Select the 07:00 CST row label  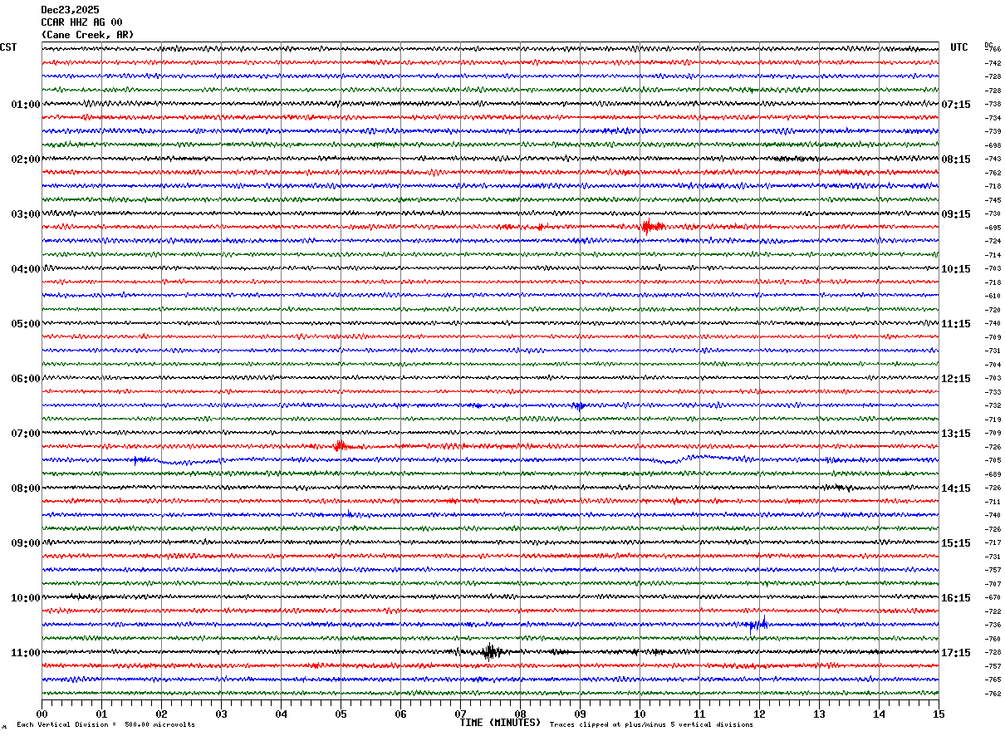click(x=26, y=434)
